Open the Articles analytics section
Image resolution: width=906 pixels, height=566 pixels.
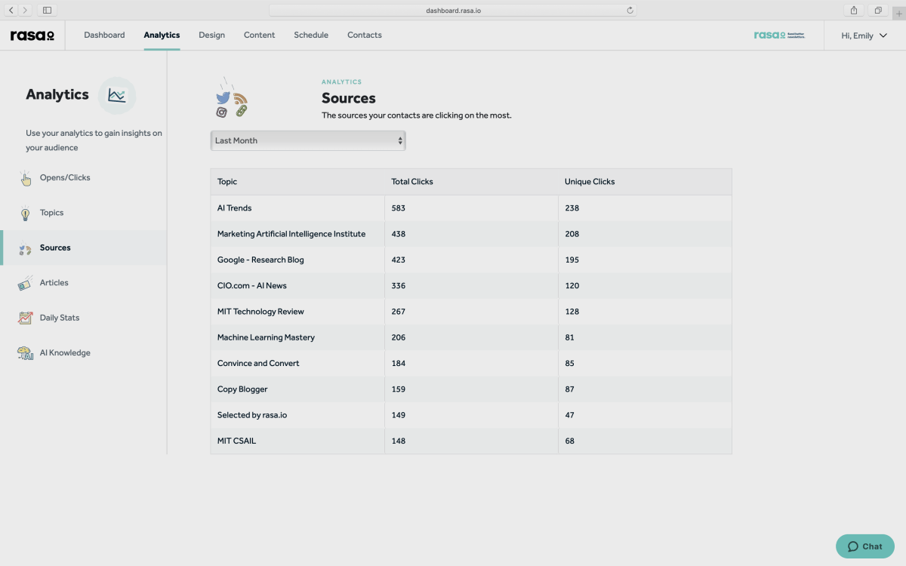54,282
